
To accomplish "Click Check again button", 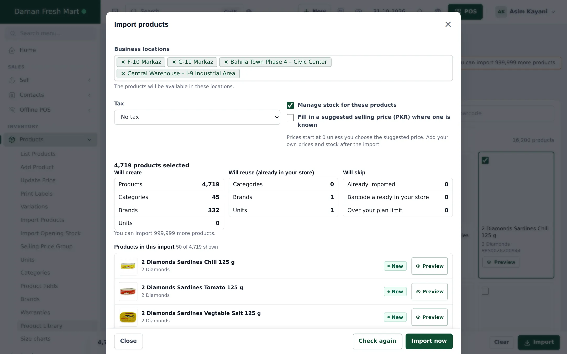I will point(377,341).
